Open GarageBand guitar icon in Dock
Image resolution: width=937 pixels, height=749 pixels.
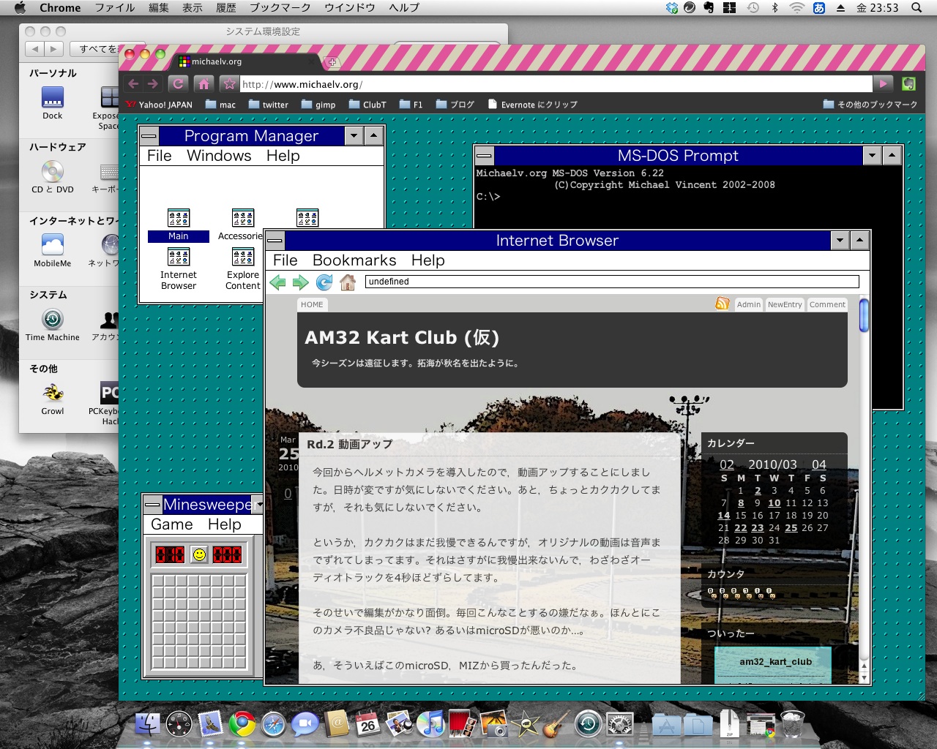pyautogui.click(x=556, y=724)
